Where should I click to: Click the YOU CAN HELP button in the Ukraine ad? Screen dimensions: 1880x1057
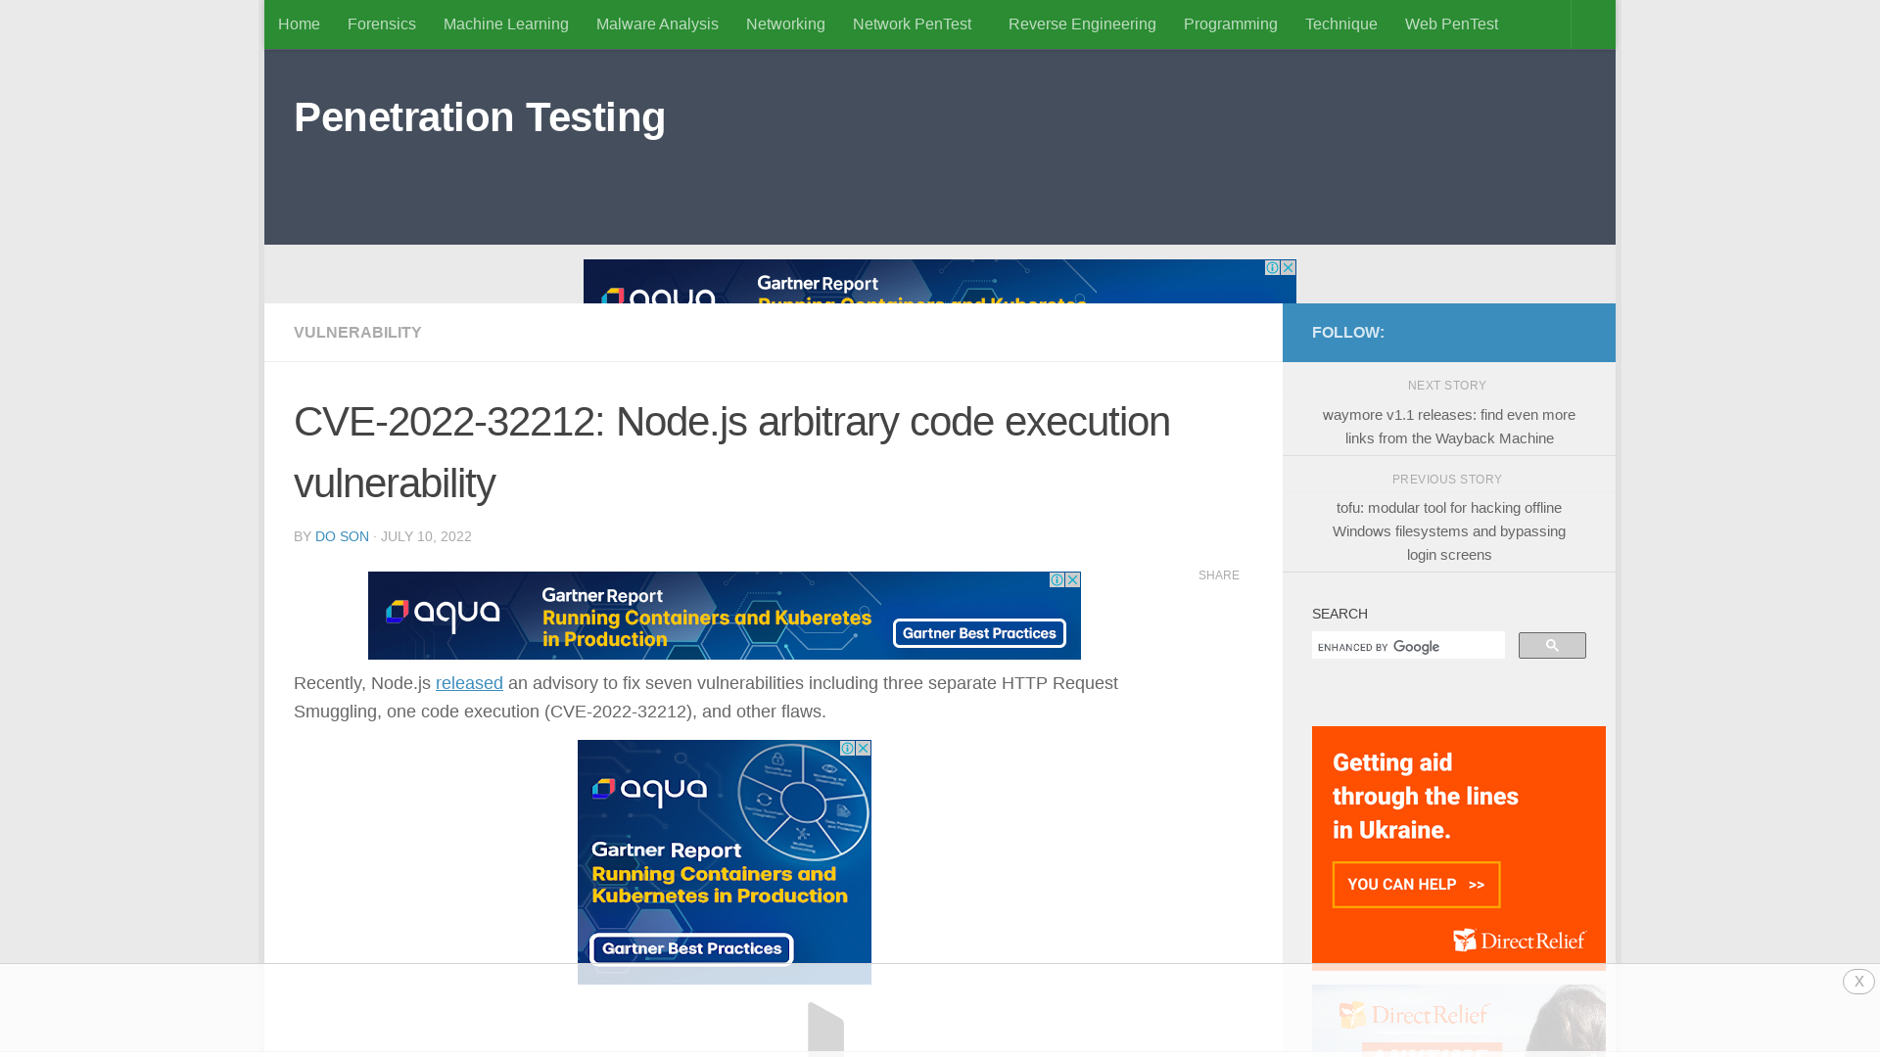coord(1415,884)
